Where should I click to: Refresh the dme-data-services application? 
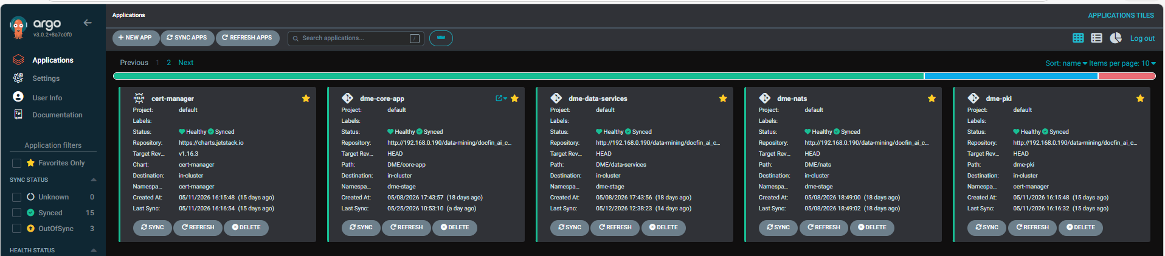(615, 227)
